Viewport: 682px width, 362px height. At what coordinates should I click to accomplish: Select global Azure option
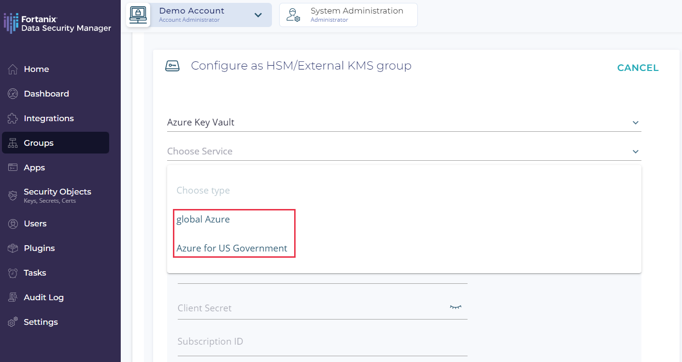(203, 220)
